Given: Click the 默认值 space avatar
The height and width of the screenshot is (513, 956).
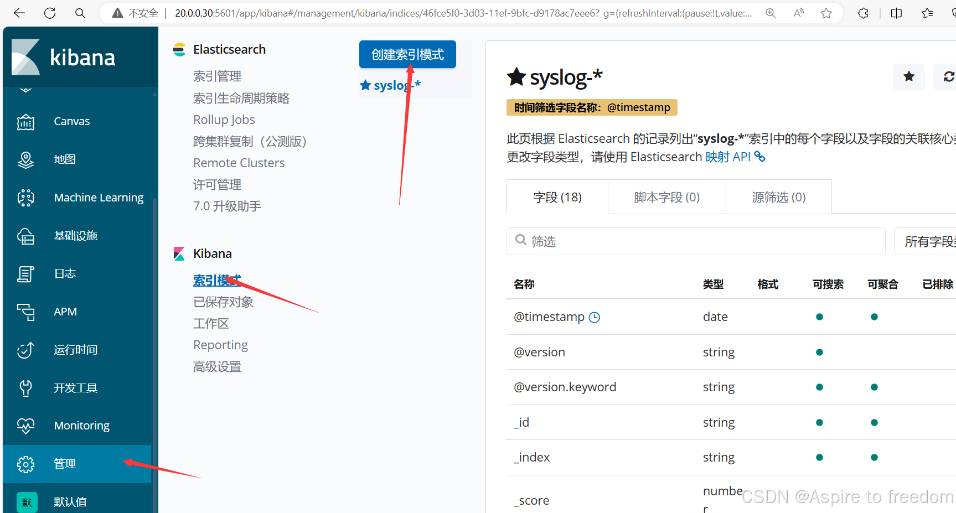Looking at the screenshot, I should point(27,502).
